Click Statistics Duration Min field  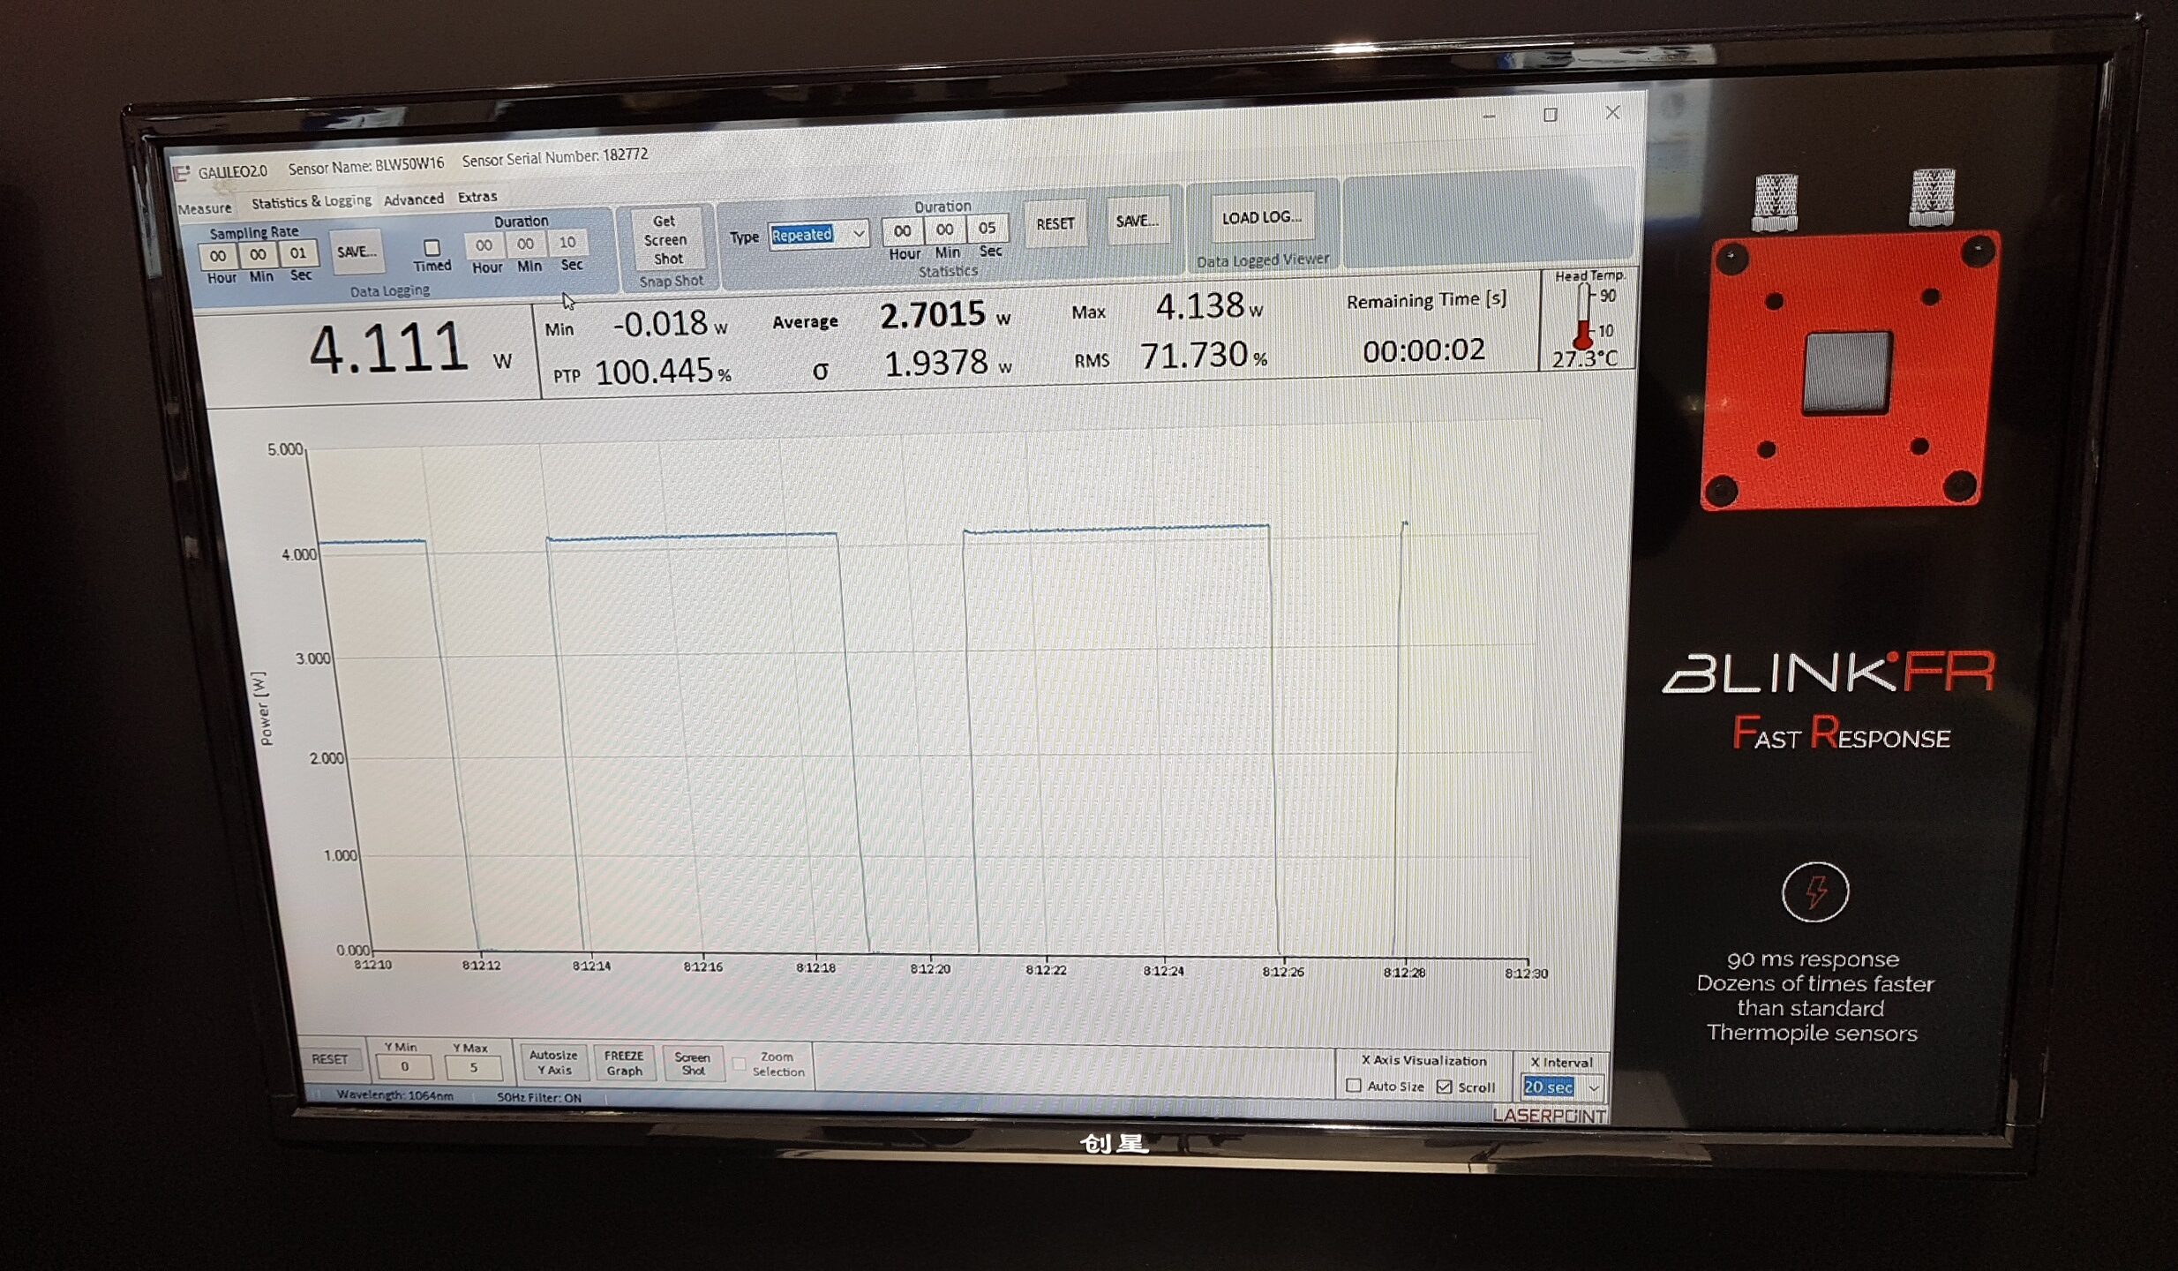944,229
